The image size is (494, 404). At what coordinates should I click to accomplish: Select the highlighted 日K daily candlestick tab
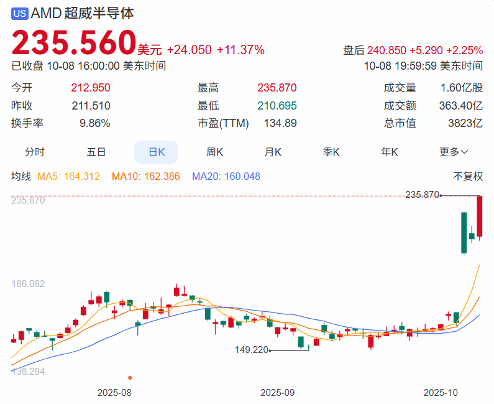[156, 152]
